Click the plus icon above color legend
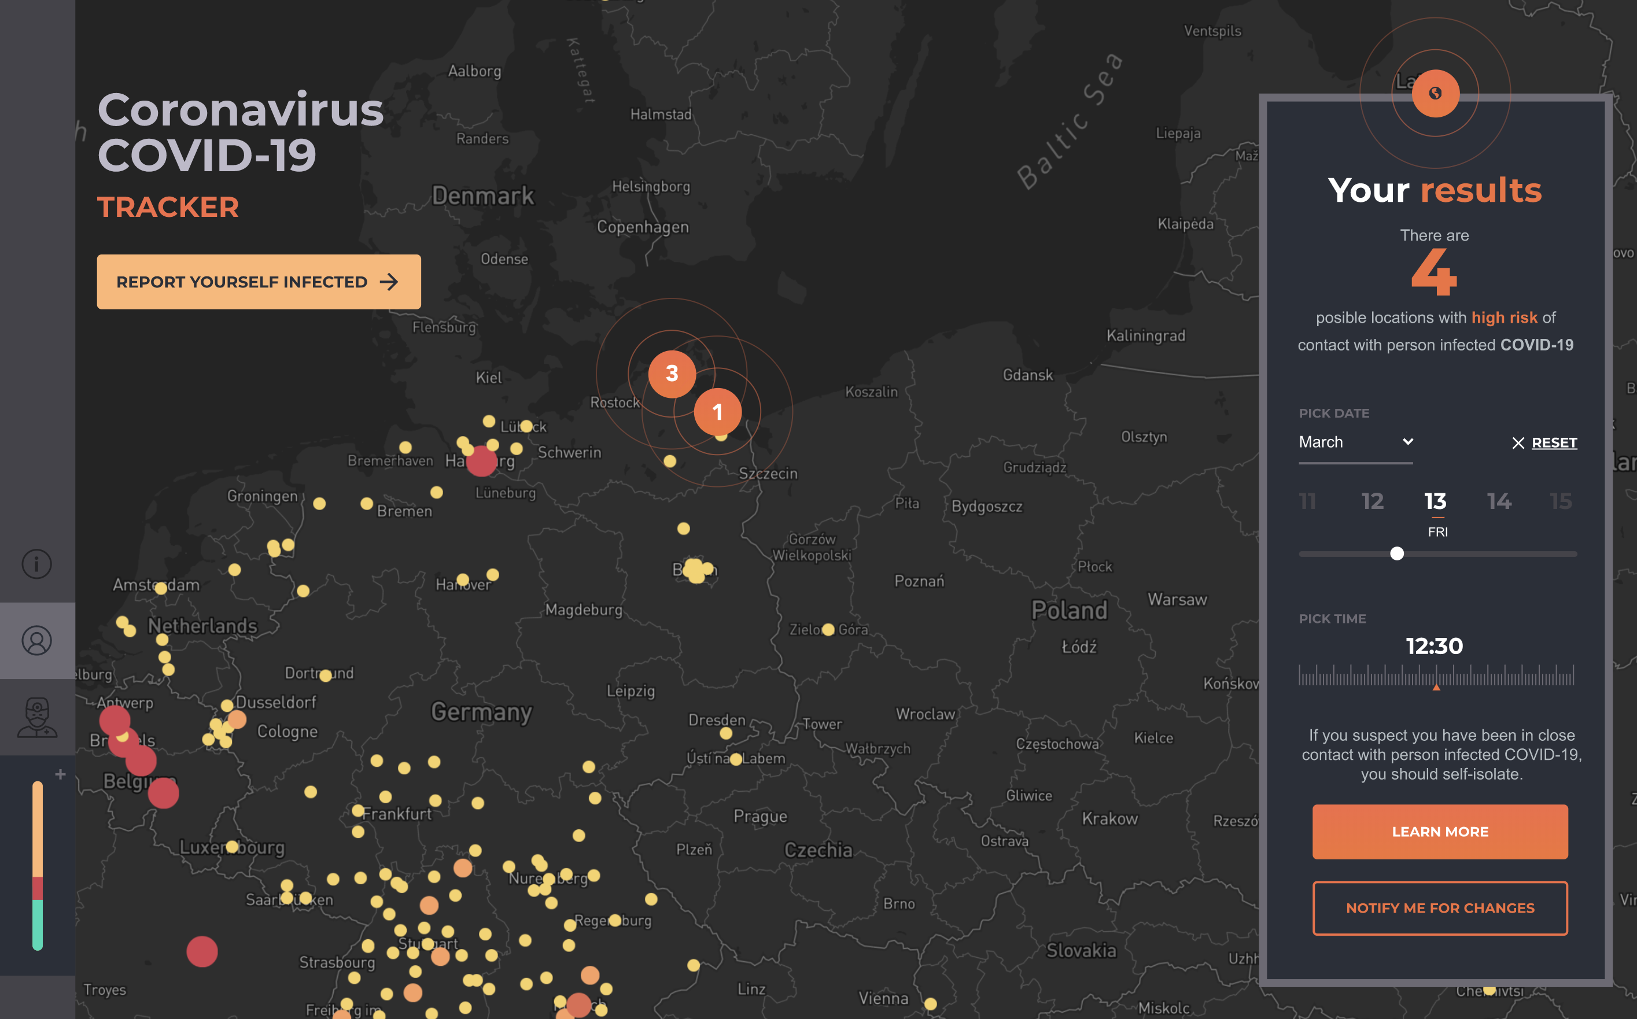 [60, 774]
